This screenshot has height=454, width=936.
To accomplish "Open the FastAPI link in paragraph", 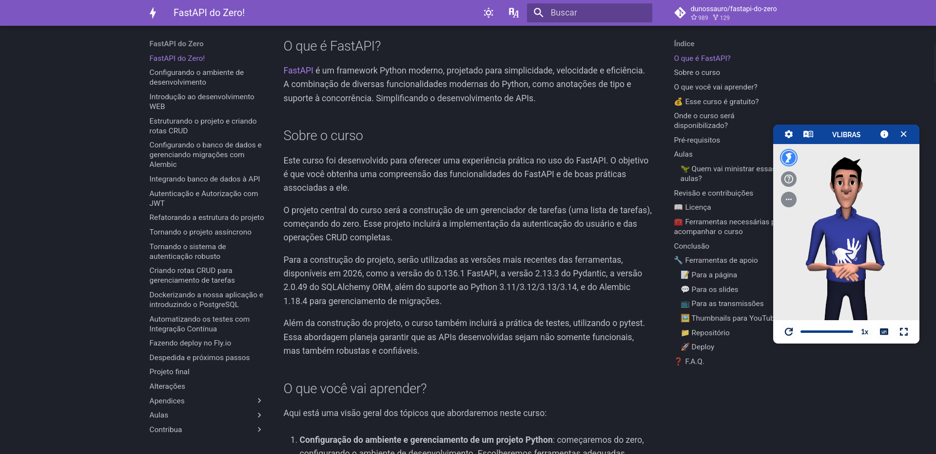I will (x=298, y=71).
